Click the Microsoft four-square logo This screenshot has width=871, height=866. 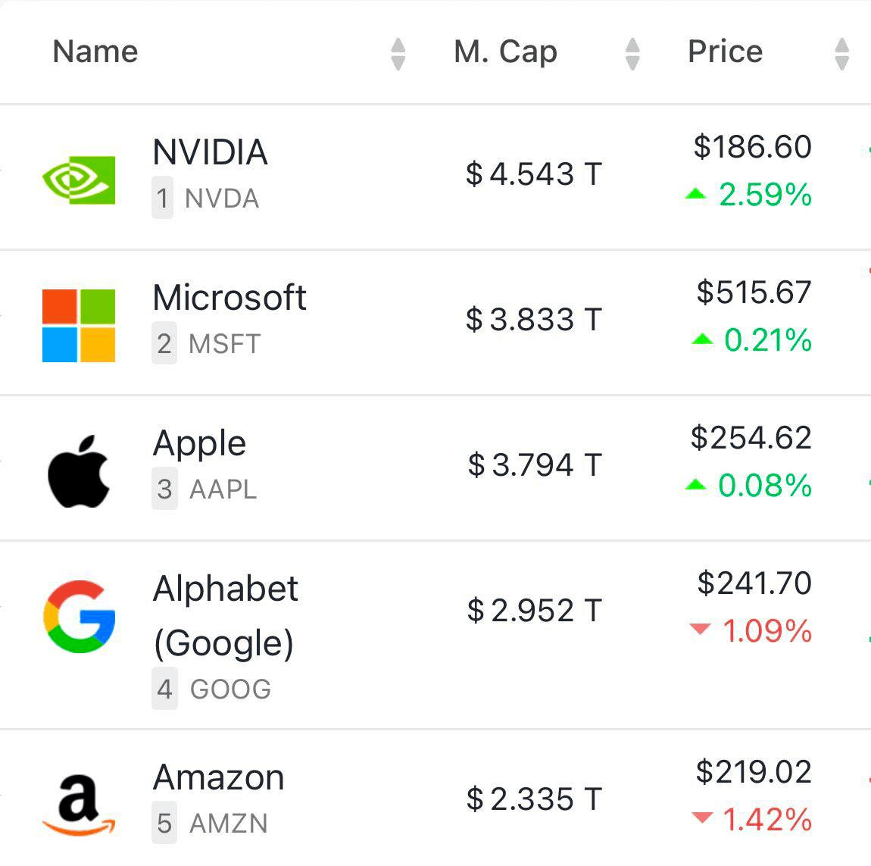[x=79, y=325]
